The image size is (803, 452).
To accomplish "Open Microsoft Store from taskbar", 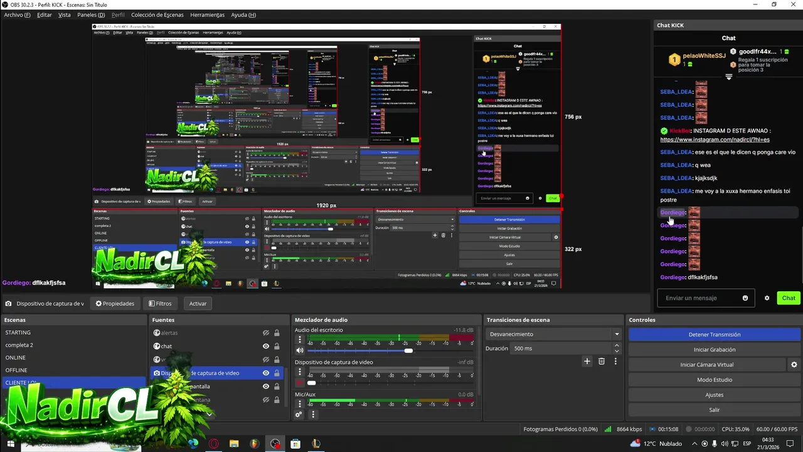I will pos(295,444).
